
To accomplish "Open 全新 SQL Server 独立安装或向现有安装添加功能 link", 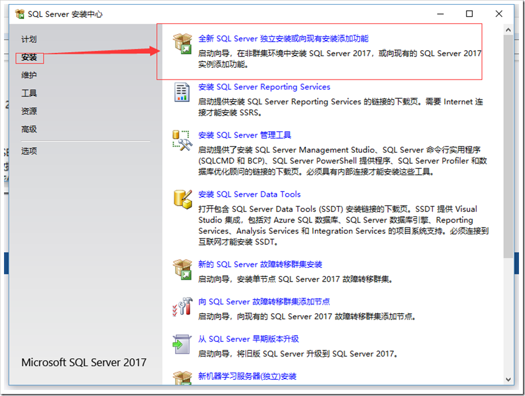I will tap(283, 39).
